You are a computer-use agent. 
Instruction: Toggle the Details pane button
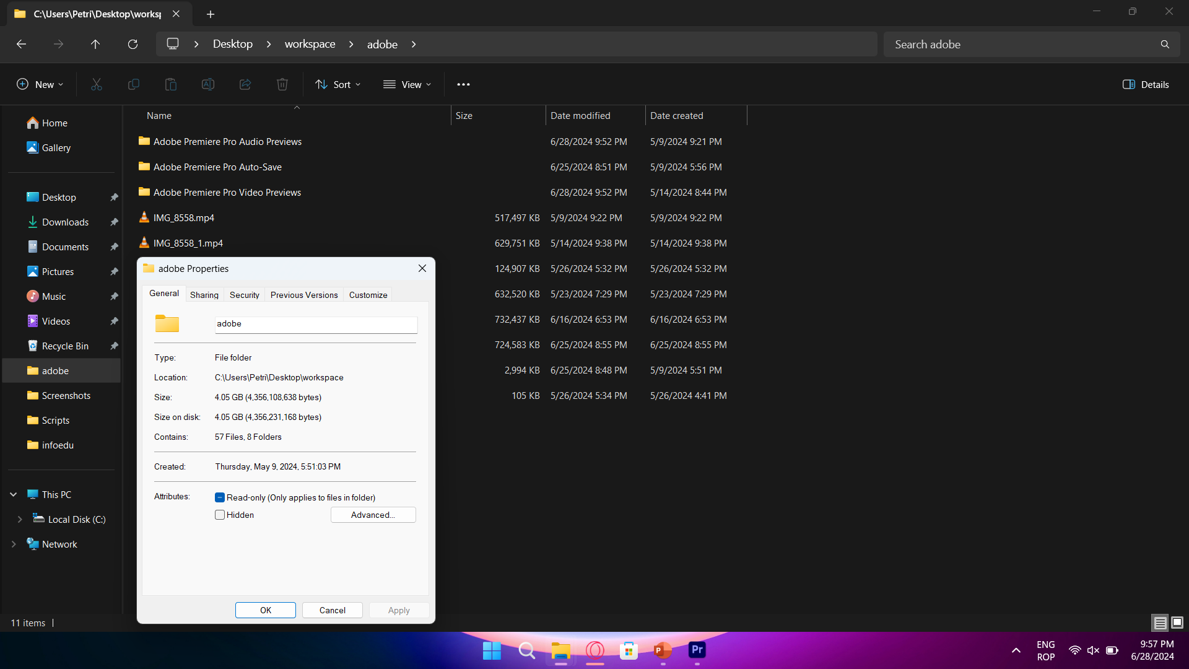[x=1146, y=84]
